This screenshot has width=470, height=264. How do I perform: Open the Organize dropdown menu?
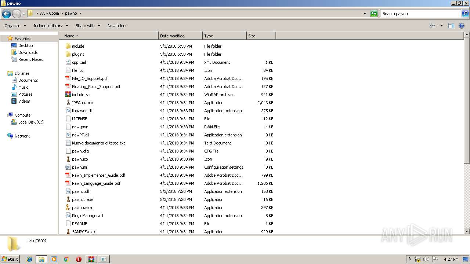tap(15, 26)
